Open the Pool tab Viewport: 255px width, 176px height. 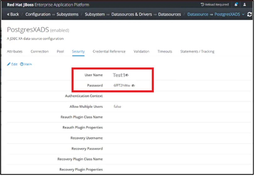tap(60, 51)
